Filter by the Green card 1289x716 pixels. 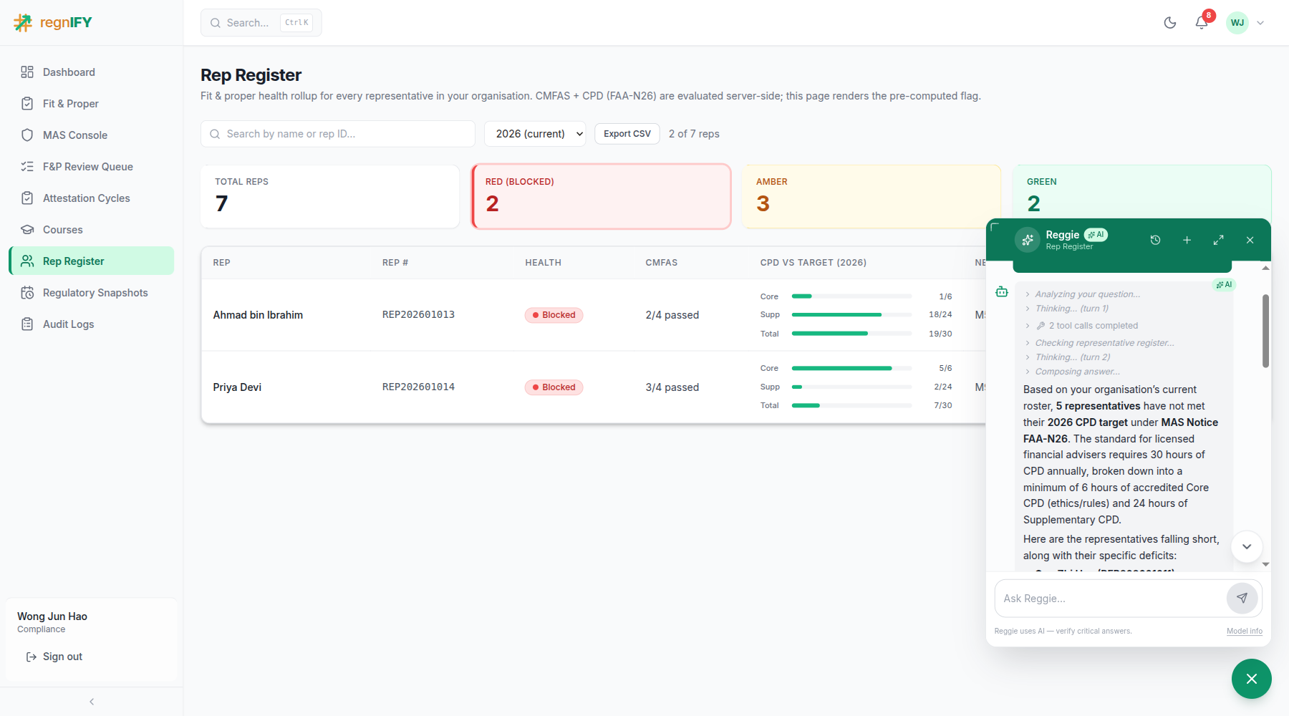1142,192
